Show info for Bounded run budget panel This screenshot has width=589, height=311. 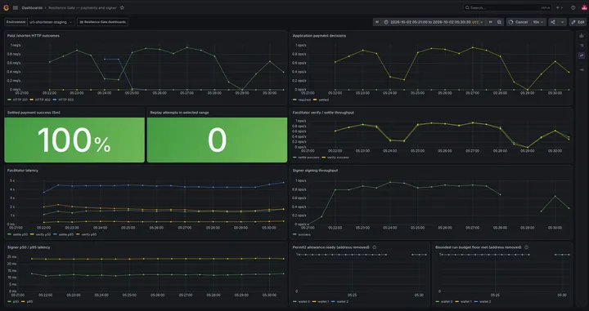pyautogui.click(x=526, y=247)
